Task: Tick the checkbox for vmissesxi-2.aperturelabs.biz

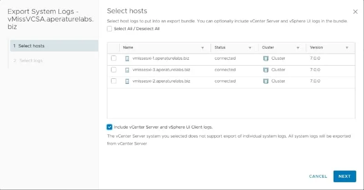Action: [x=113, y=81]
